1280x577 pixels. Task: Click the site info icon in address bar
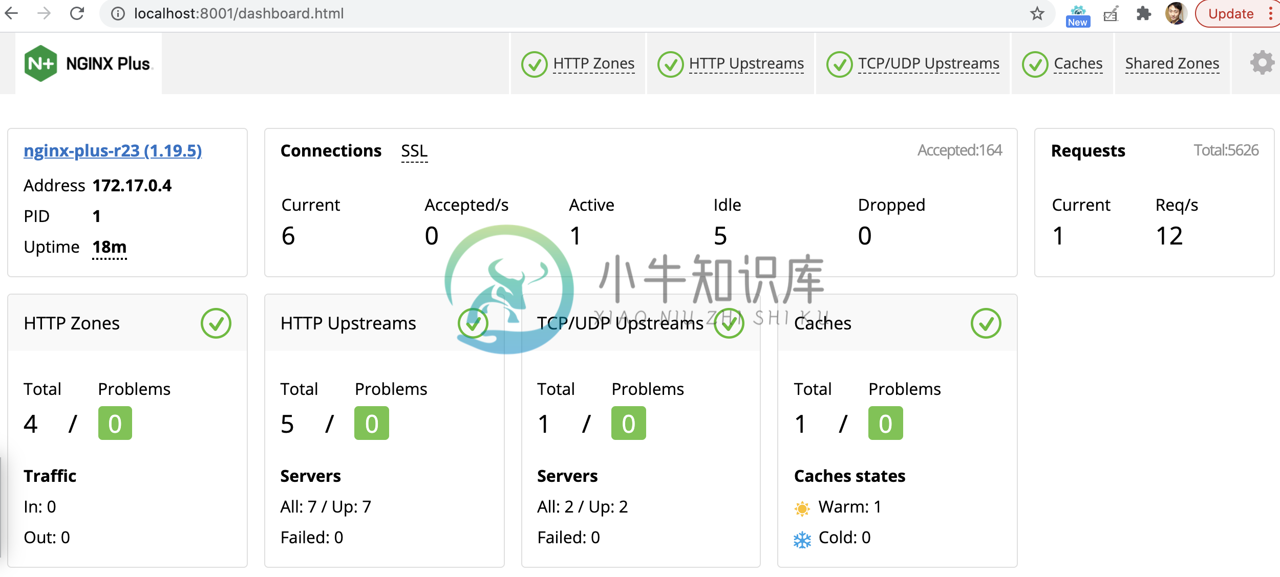(x=118, y=13)
